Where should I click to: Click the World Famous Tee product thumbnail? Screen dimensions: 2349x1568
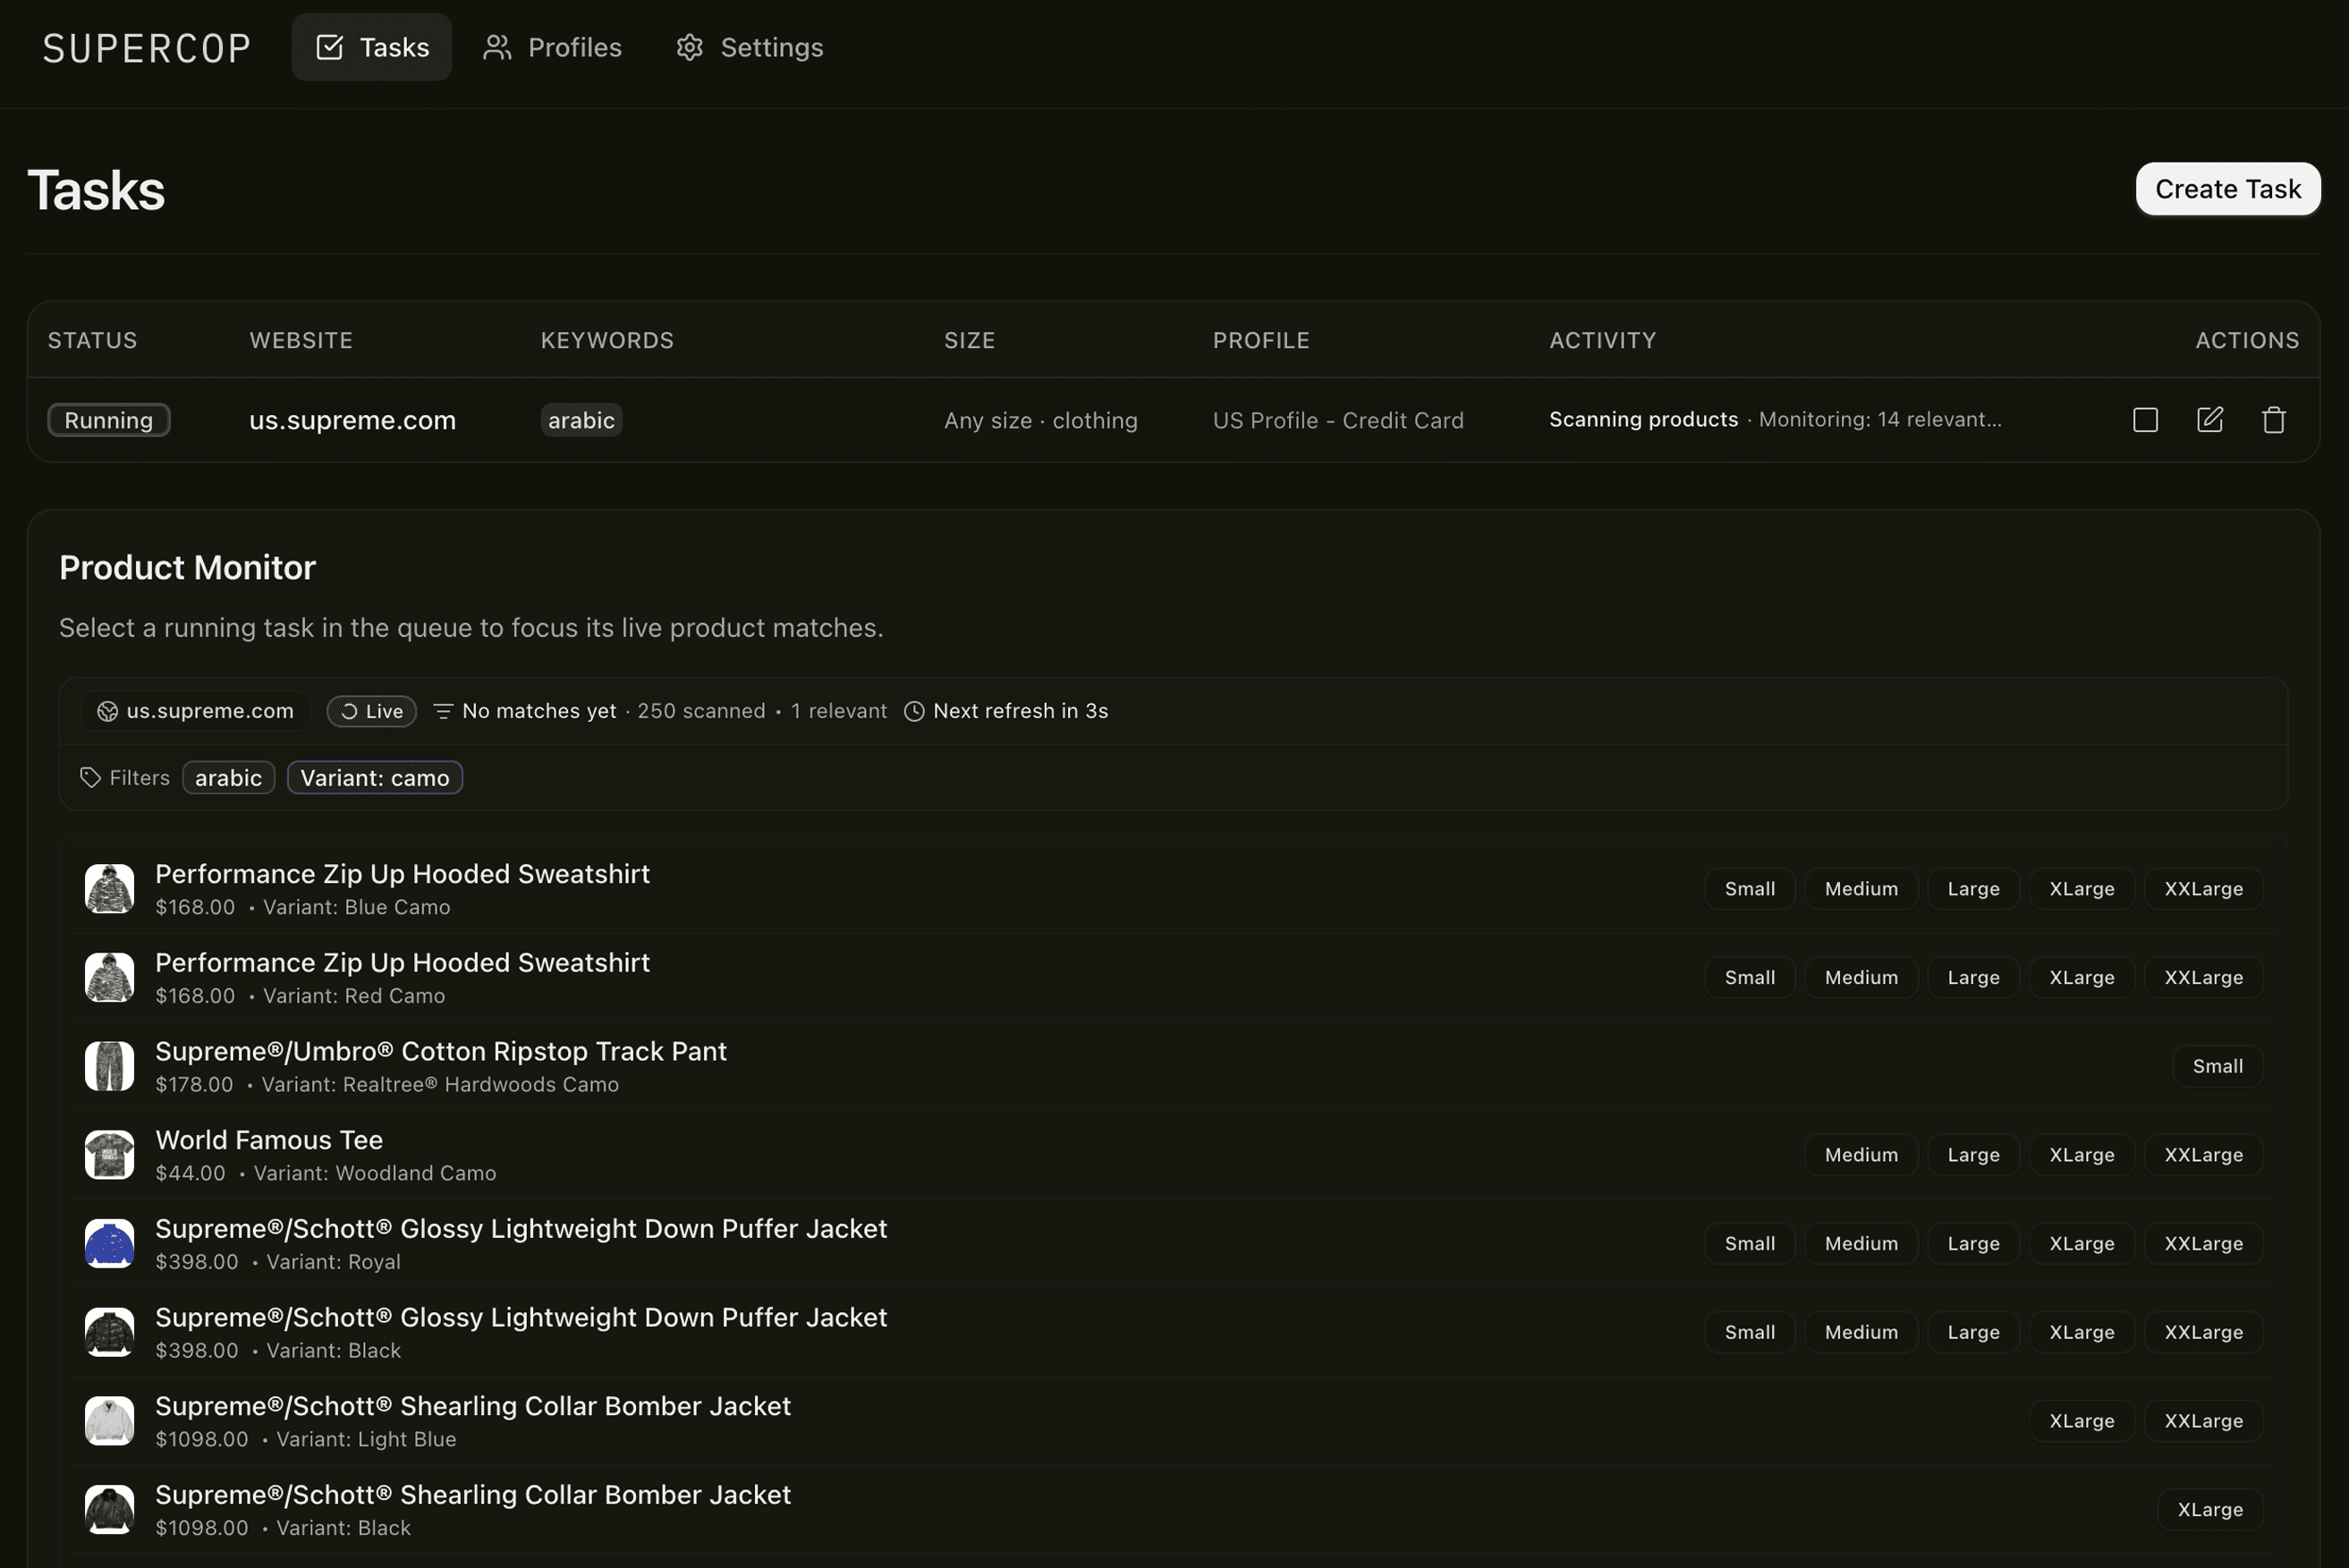(x=109, y=1154)
